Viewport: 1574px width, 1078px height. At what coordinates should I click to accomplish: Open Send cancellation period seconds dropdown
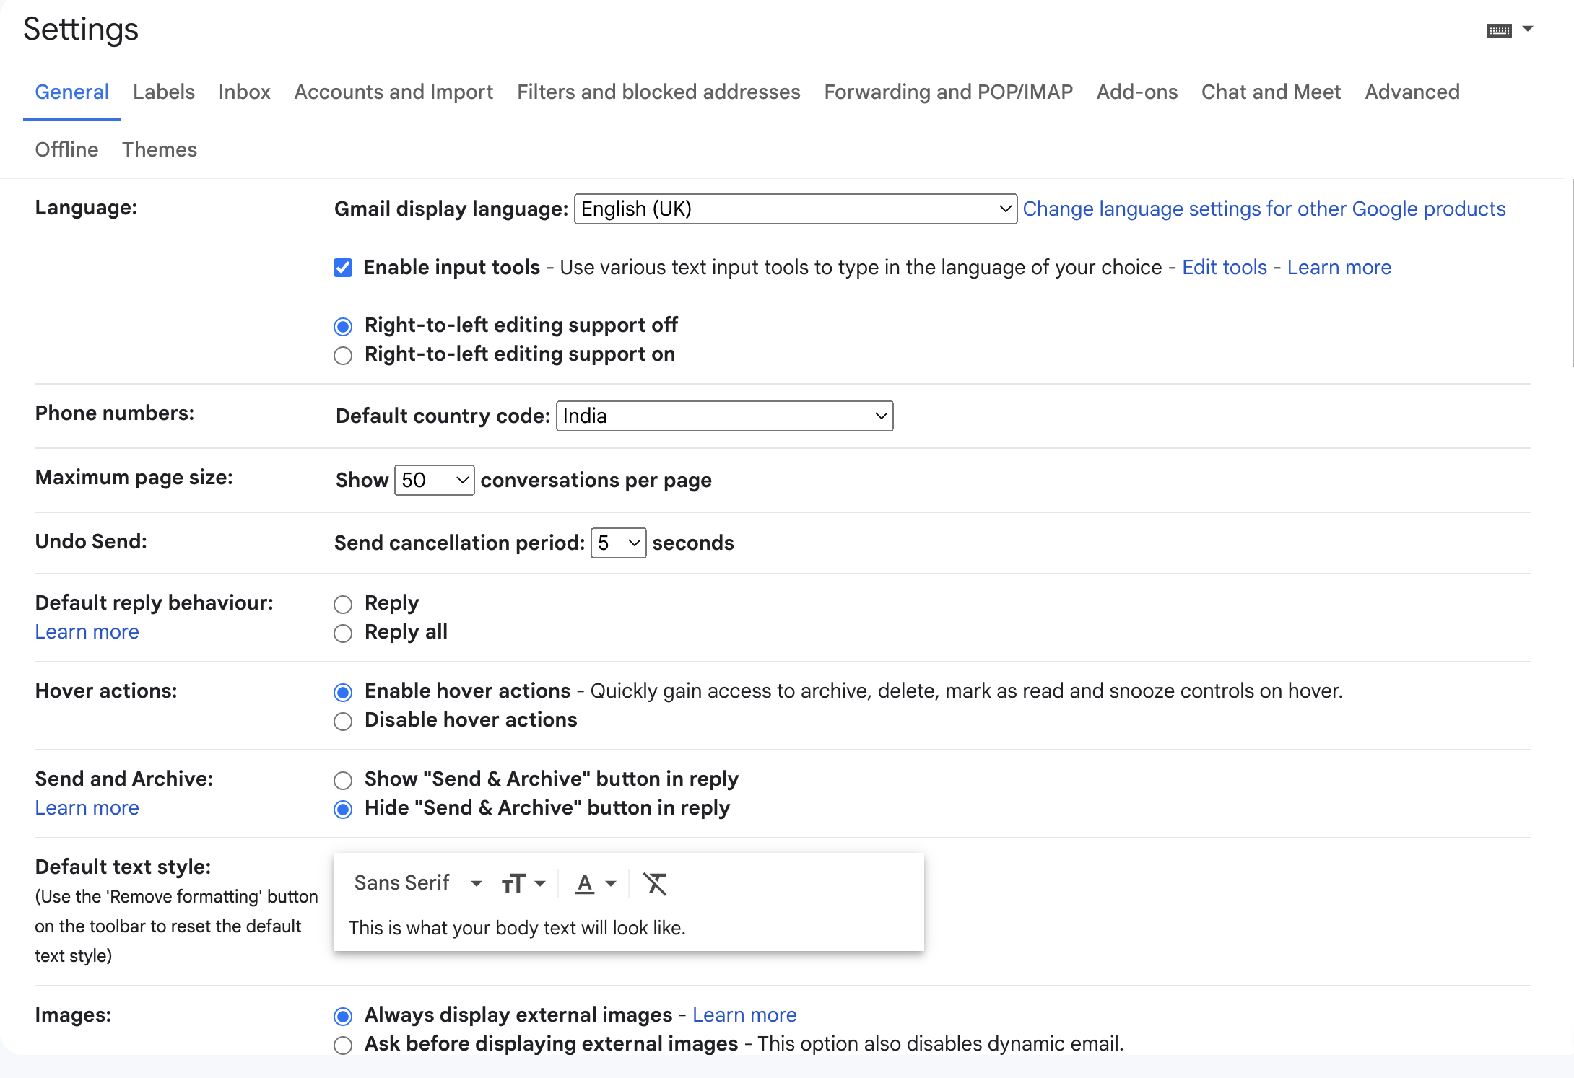(618, 543)
